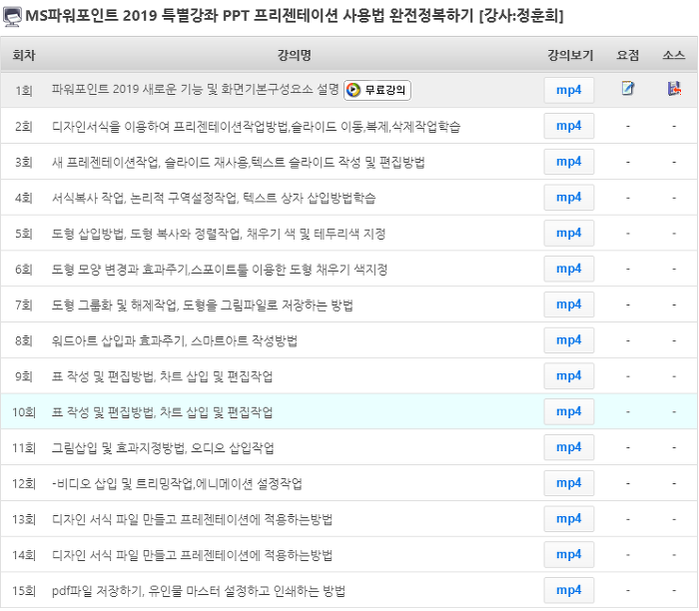Select lecture title starting -비디오 삽입 및 트리밍작업
Image resolution: width=699 pixels, height=611 pixels.
pos(177,483)
